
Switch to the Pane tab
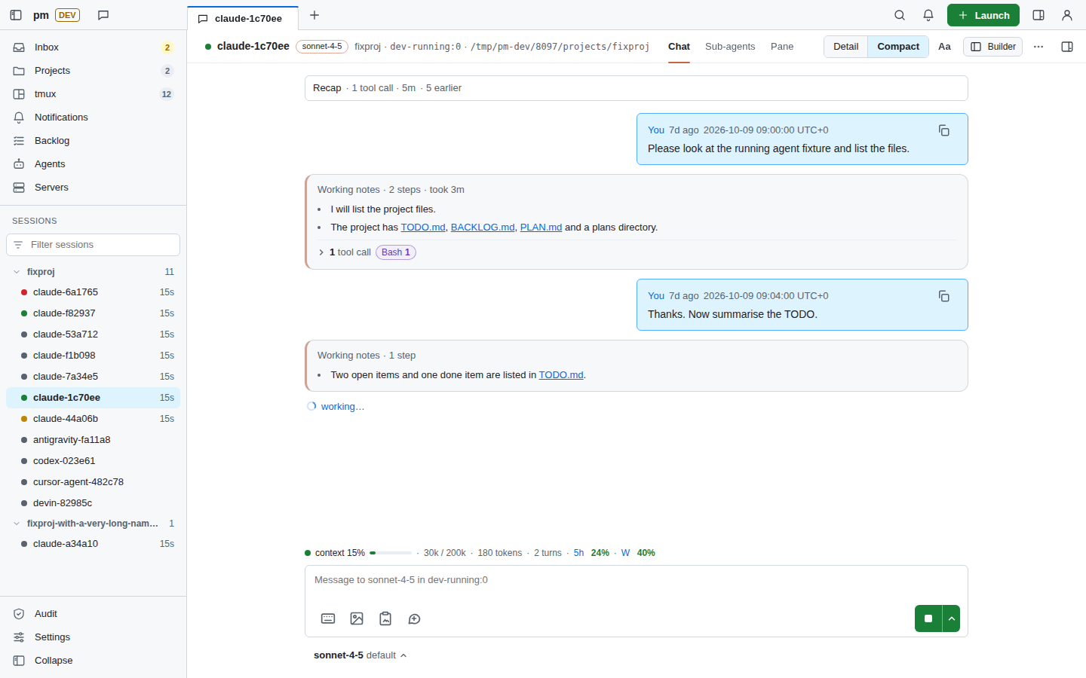[782, 47]
